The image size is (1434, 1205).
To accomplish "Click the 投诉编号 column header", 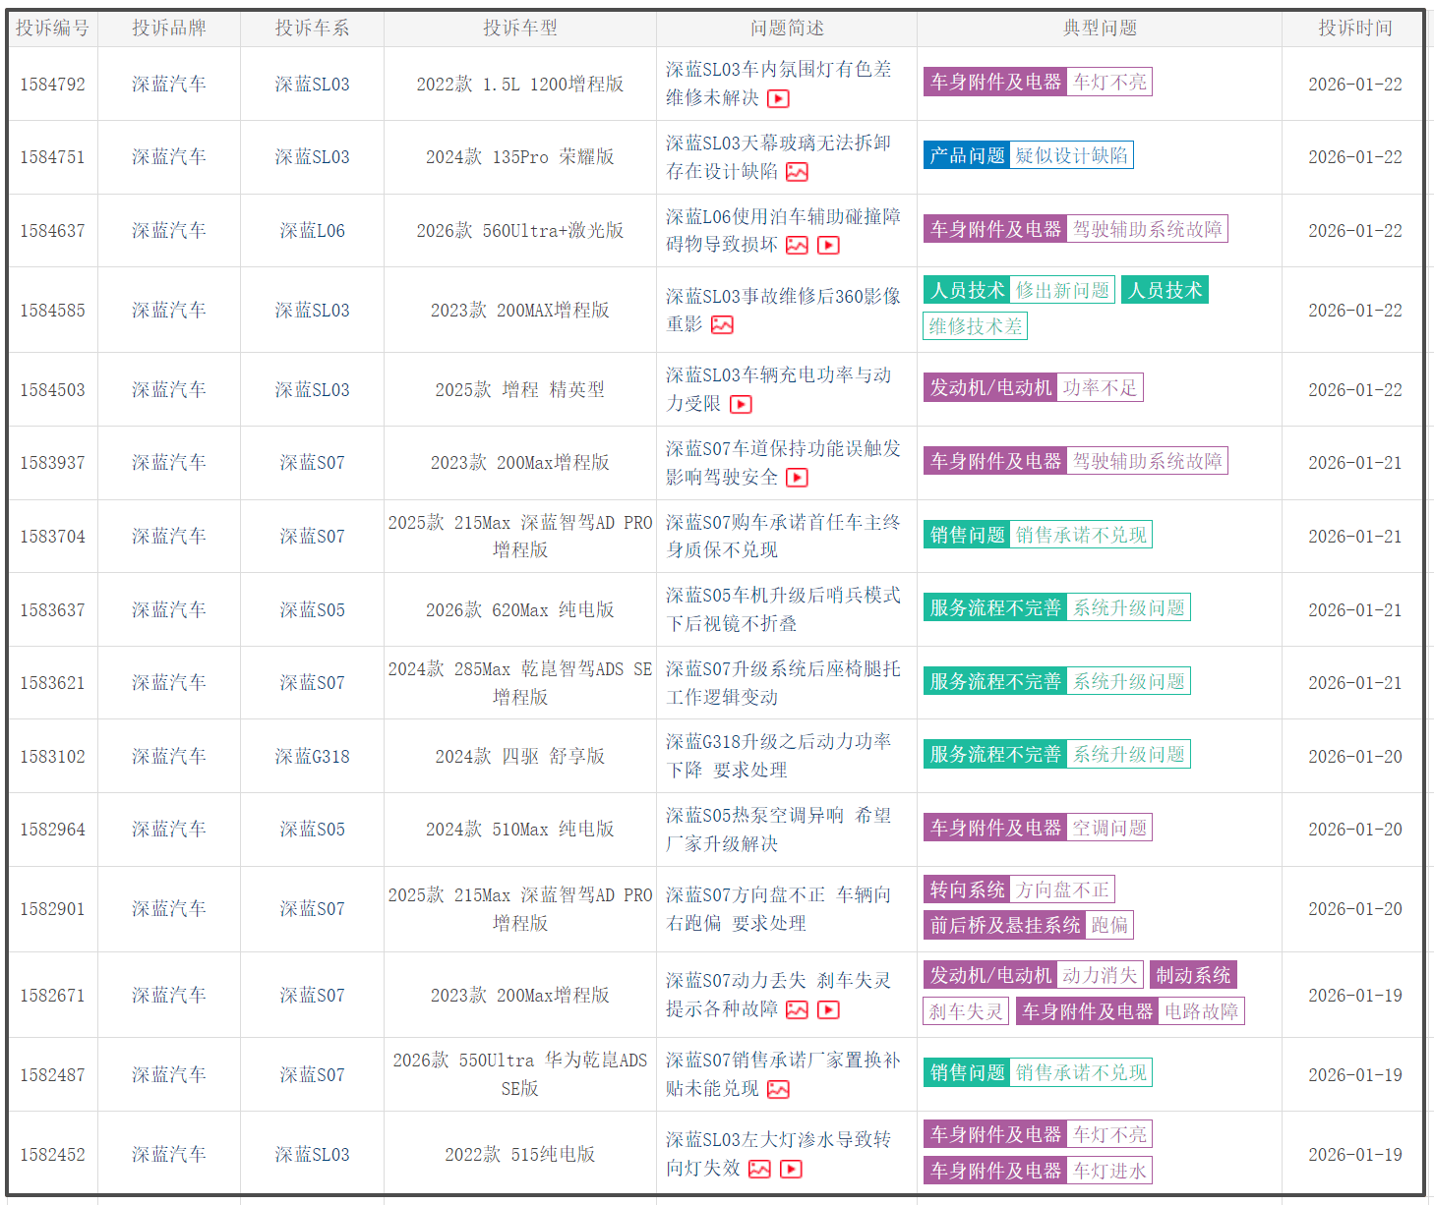I will click(52, 28).
